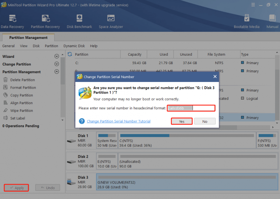Expand the Change Partition section

57,64
